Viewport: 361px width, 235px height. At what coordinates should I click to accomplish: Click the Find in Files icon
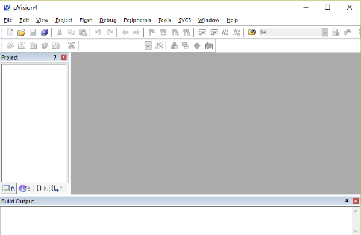point(252,32)
